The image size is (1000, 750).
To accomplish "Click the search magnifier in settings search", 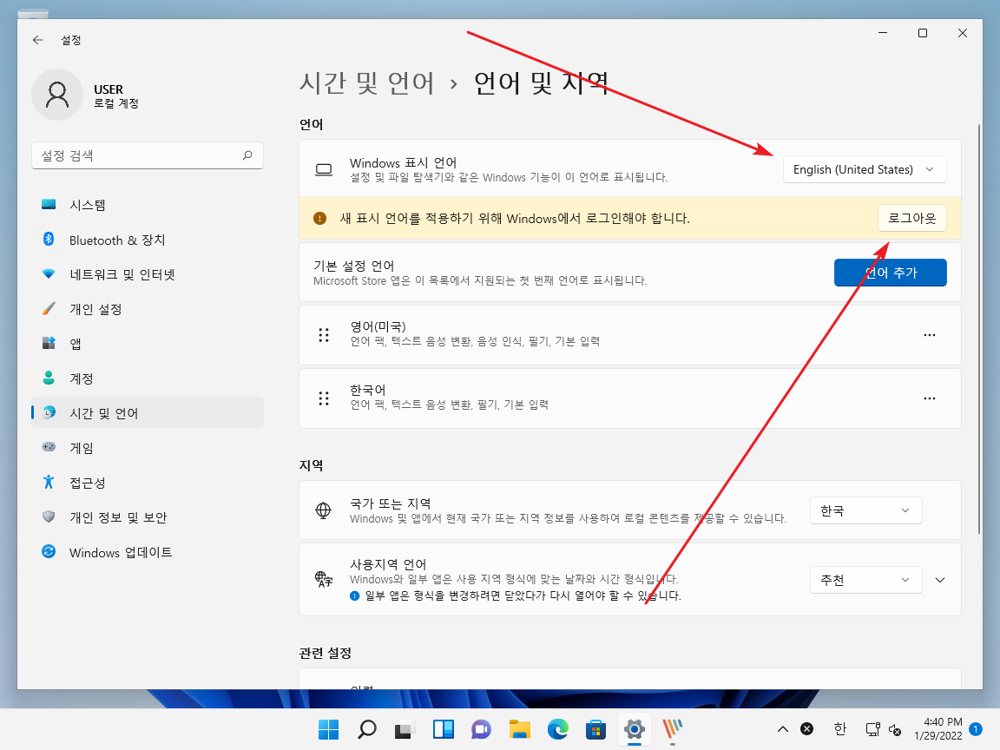I will point(247,155).
